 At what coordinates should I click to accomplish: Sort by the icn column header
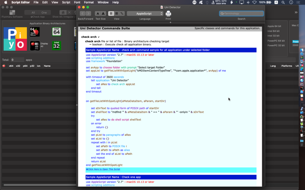[x=39, y=66]
